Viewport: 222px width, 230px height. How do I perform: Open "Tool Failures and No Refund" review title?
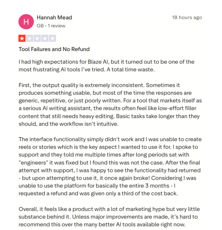[54, 49]
